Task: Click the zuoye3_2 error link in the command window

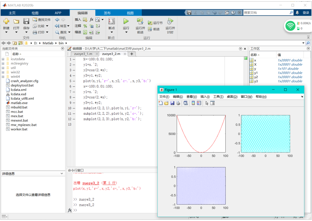Action: (91, 183)
